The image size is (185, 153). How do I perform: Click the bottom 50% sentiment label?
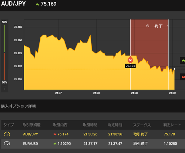click(x=5, y=82)
